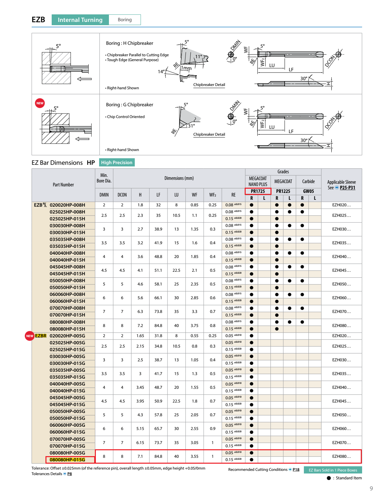The image size is (385, 498).
Task: Select the PR1225 grade header
Action: (283, 191)
